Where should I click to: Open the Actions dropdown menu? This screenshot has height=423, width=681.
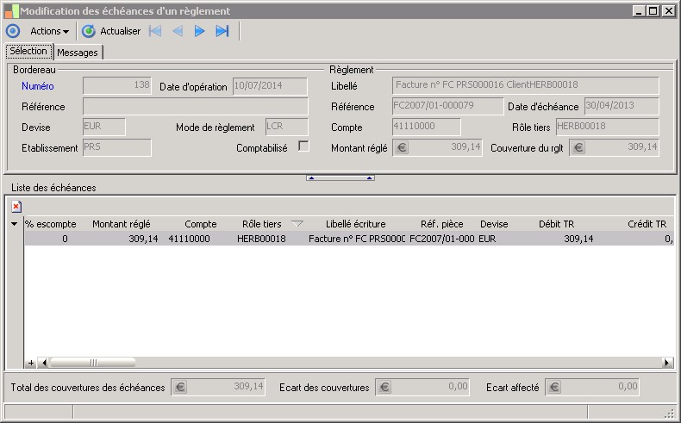[49, 31]
